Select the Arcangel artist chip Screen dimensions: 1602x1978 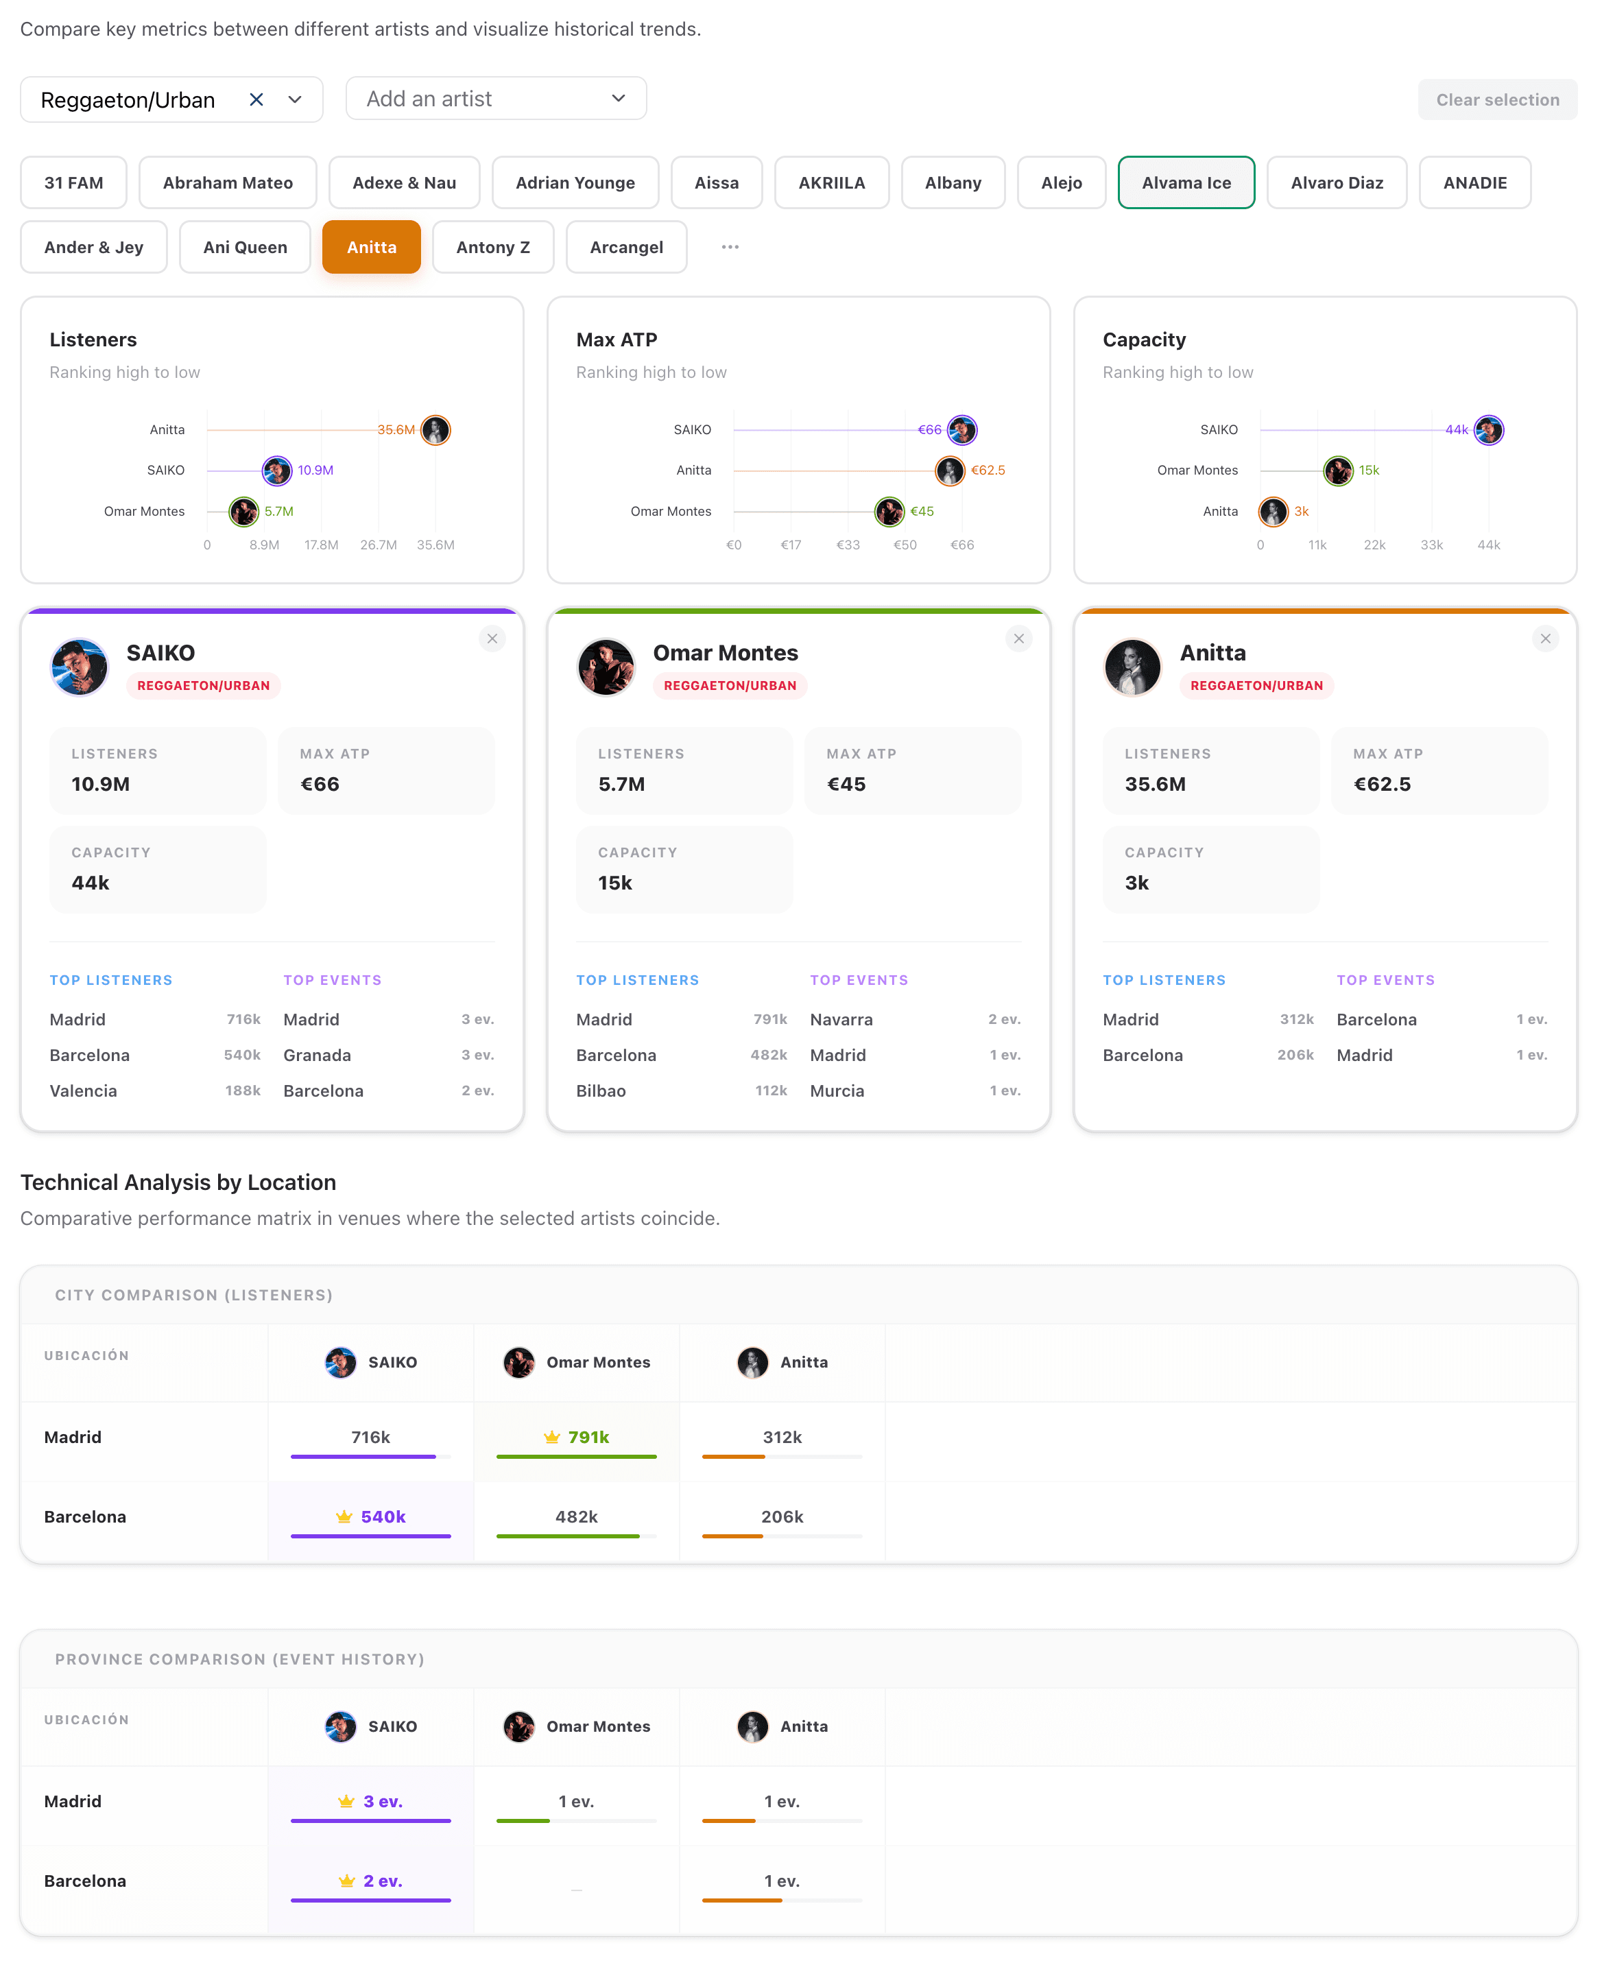(x=625, y=248)
